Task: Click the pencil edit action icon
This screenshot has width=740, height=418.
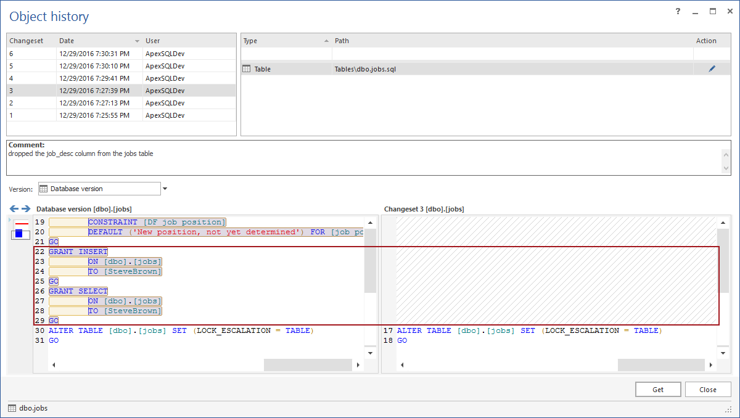Action: [x=712, y=69]
